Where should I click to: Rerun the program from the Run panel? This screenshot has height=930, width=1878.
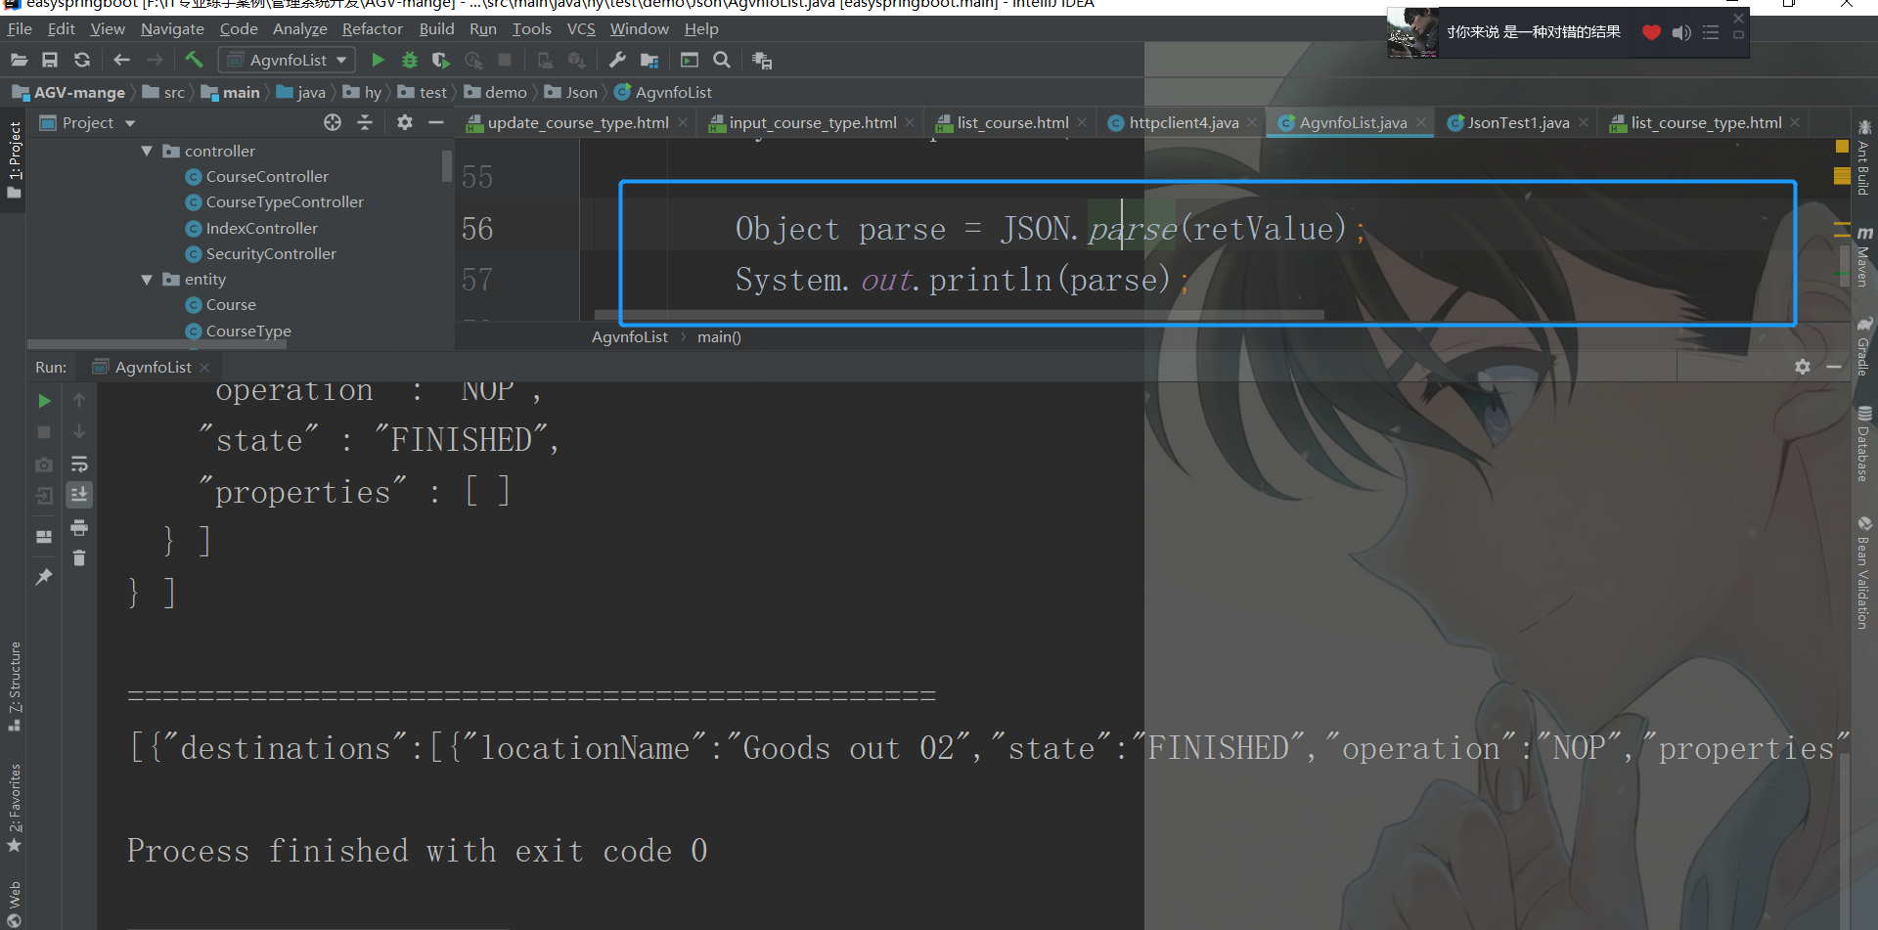click(x=44, y=400)
